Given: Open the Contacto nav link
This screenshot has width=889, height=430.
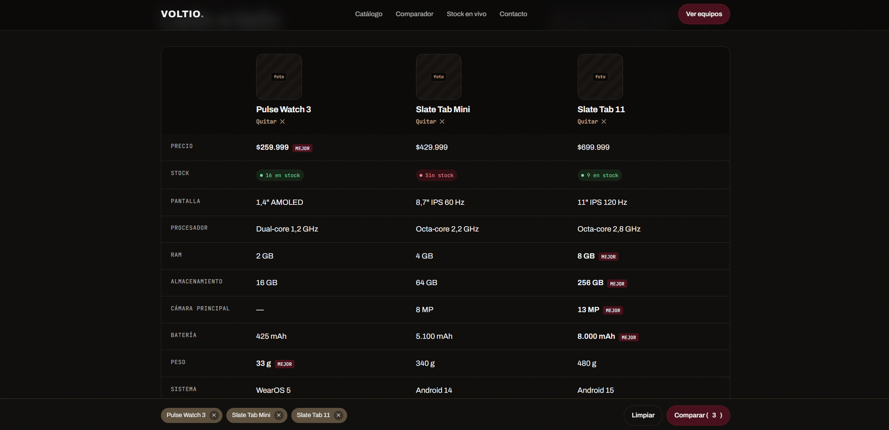Looking at the screenshot, I should point(513,14).
